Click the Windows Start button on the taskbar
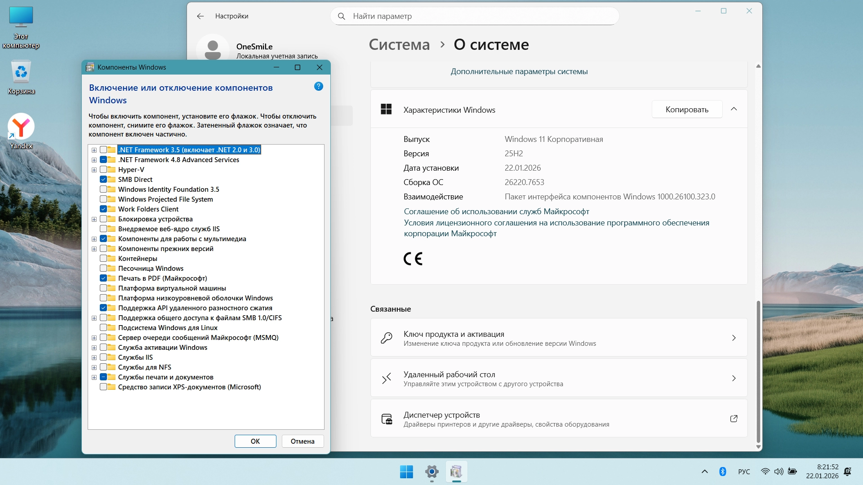863x485 pixels. pos(406,472)
